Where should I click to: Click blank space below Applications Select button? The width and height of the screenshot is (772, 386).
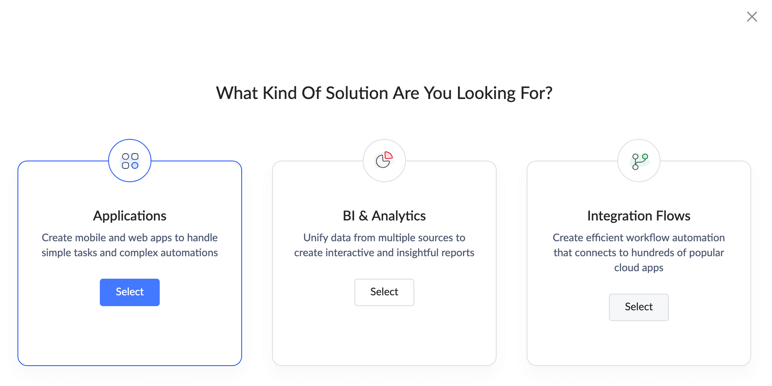(x=130, y=335)
